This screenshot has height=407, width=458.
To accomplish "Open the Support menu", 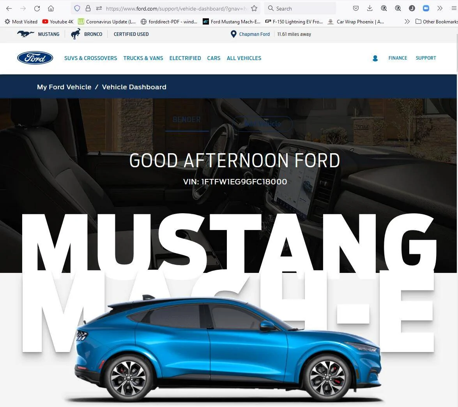I will [426, 58].
